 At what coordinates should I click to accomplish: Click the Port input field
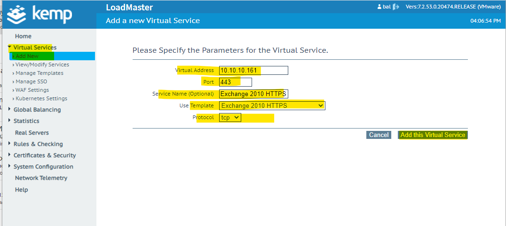[x=235, y=82]
